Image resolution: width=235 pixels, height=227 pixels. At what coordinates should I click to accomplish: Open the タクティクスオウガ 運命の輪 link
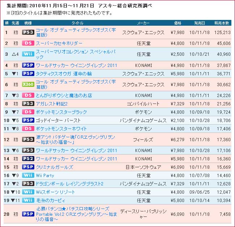tap(64, 73)
